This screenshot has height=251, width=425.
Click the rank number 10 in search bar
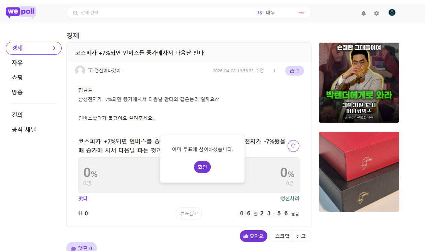point(260,13)
